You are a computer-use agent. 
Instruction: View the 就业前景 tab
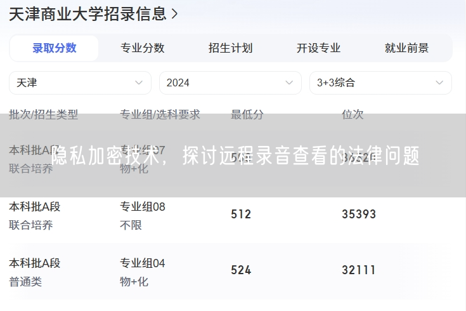tap(407, 48)
